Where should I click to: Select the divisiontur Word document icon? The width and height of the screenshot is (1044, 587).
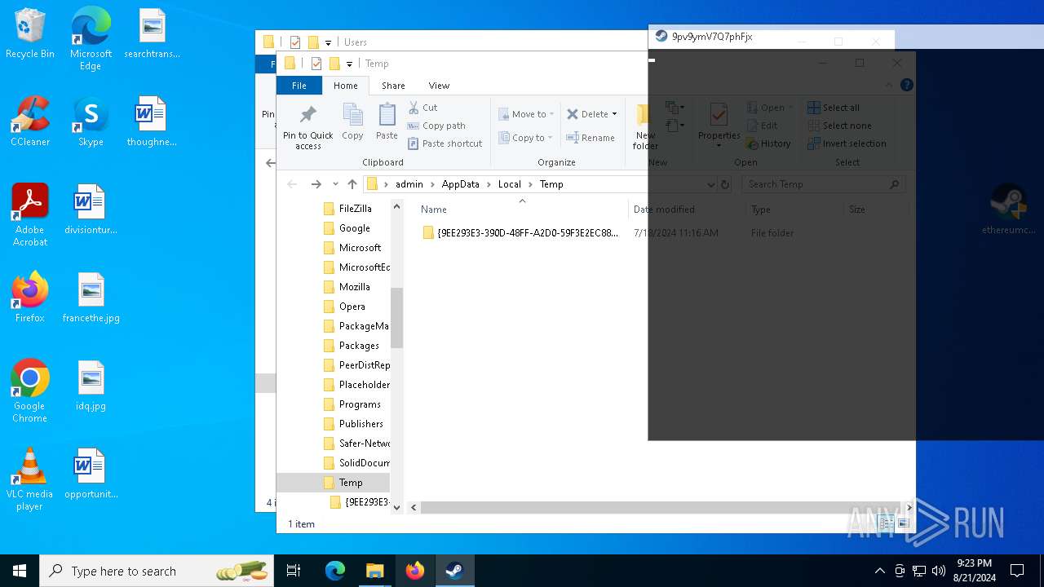(91, 209)
